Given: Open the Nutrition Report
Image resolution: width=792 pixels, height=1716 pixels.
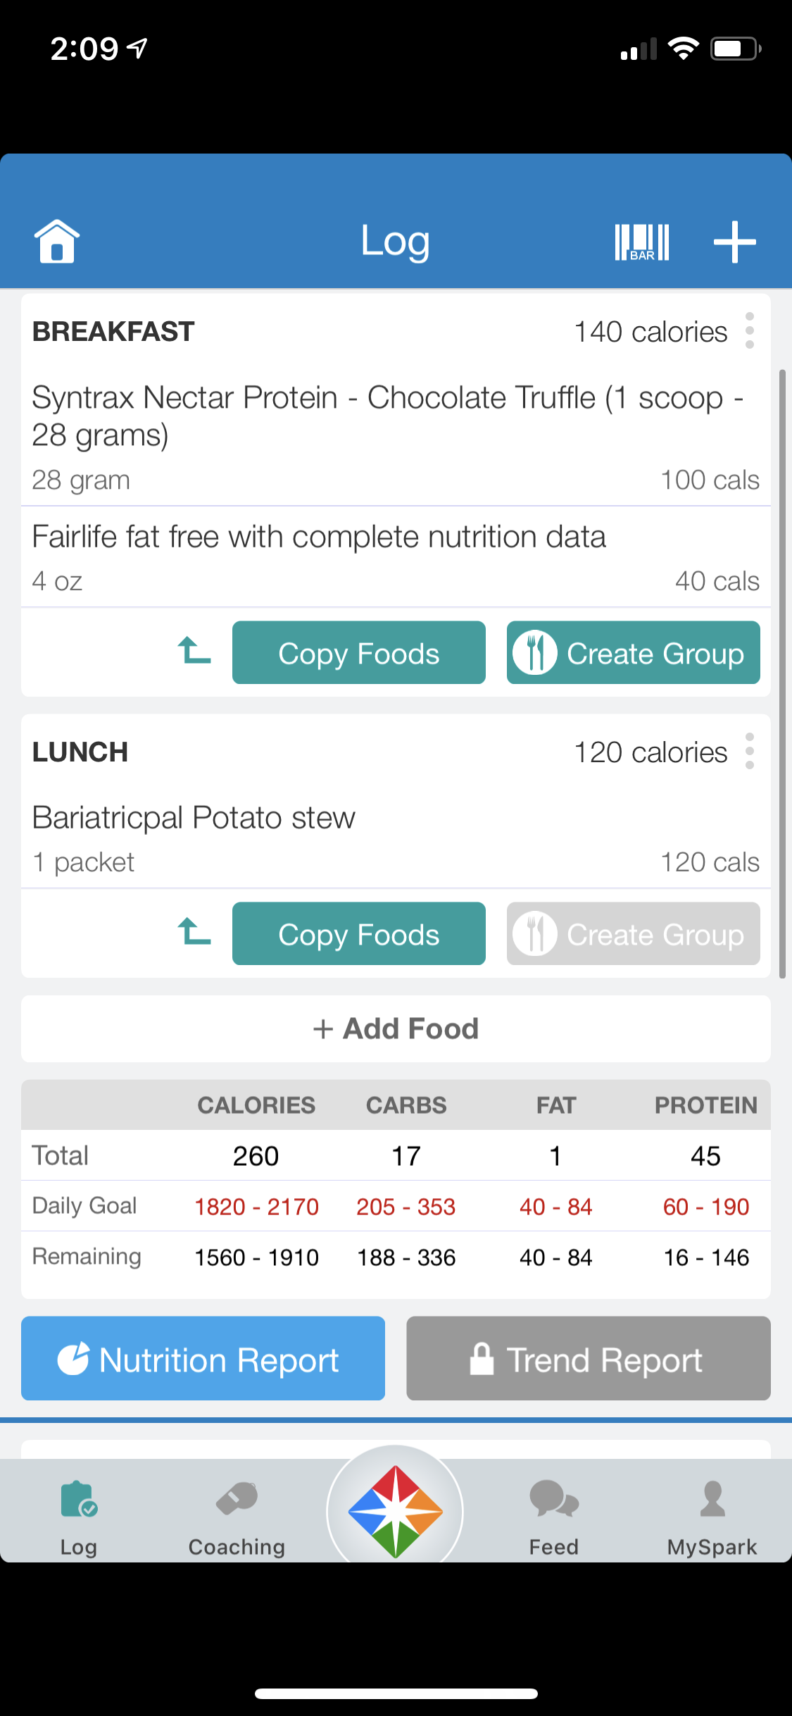Looking at the screenshot, I should 203,1358.
